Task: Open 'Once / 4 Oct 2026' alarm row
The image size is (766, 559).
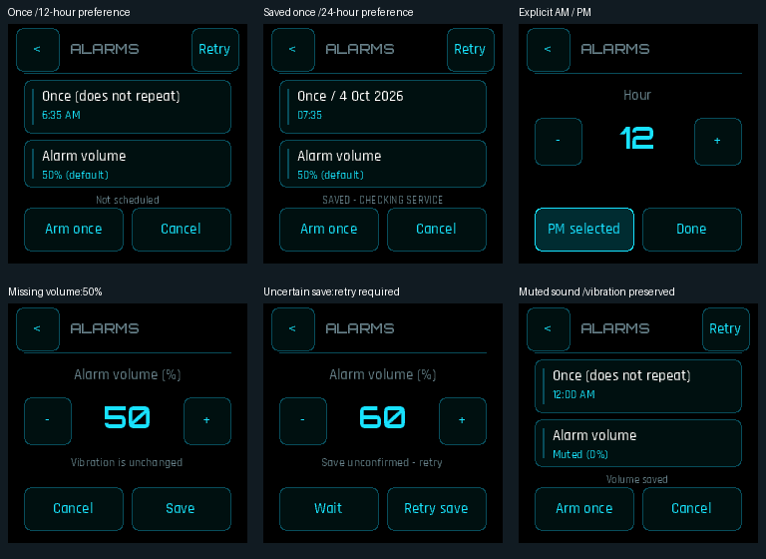Action: [x=383, y=107]
